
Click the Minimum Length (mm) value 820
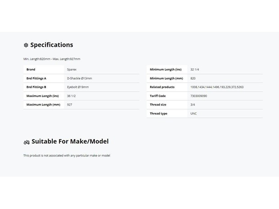pos(193,78)
